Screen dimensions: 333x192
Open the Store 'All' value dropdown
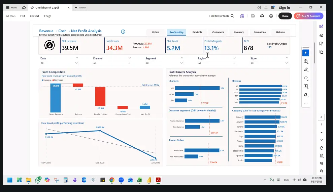[269, 63]
